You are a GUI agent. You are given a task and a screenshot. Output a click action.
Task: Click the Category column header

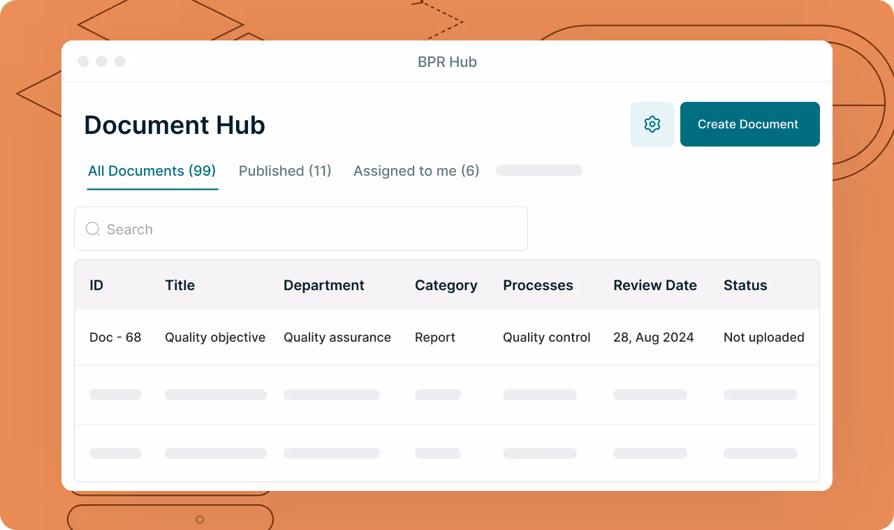[x=446, y=285]
